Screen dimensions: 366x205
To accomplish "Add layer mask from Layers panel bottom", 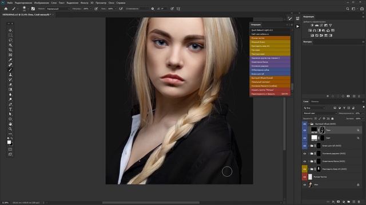I will (x=338, y=202).
